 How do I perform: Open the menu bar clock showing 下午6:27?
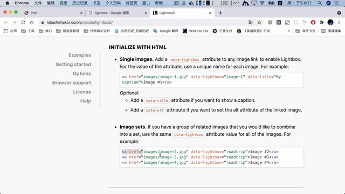click(x=299, y=3)
